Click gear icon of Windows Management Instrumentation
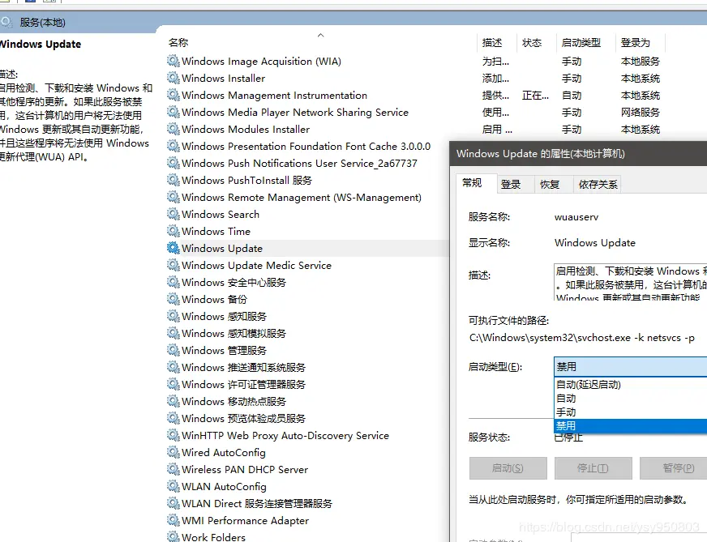The width and height of the screenshot is (707, 542). tap(174, 95)
